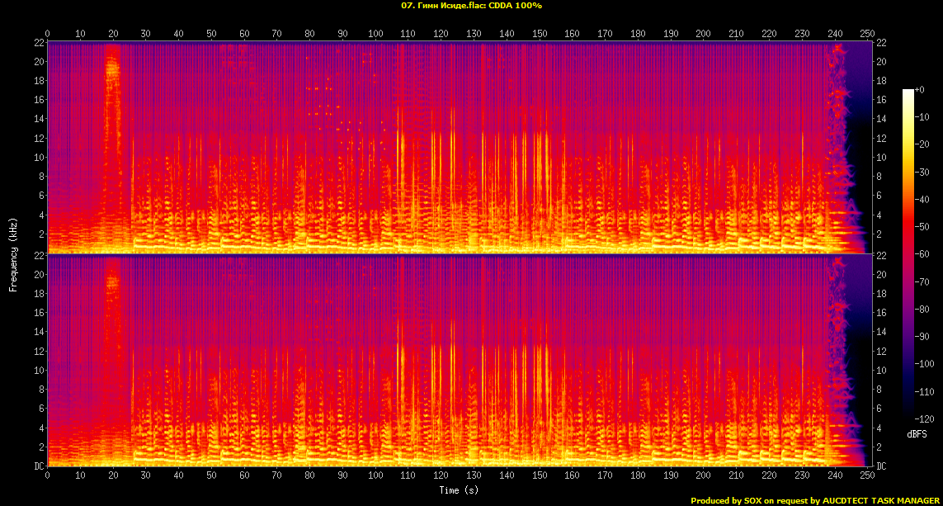Click the DC label left of lower channel
This screenshot has width=943, height=506.
click(38, 466)
